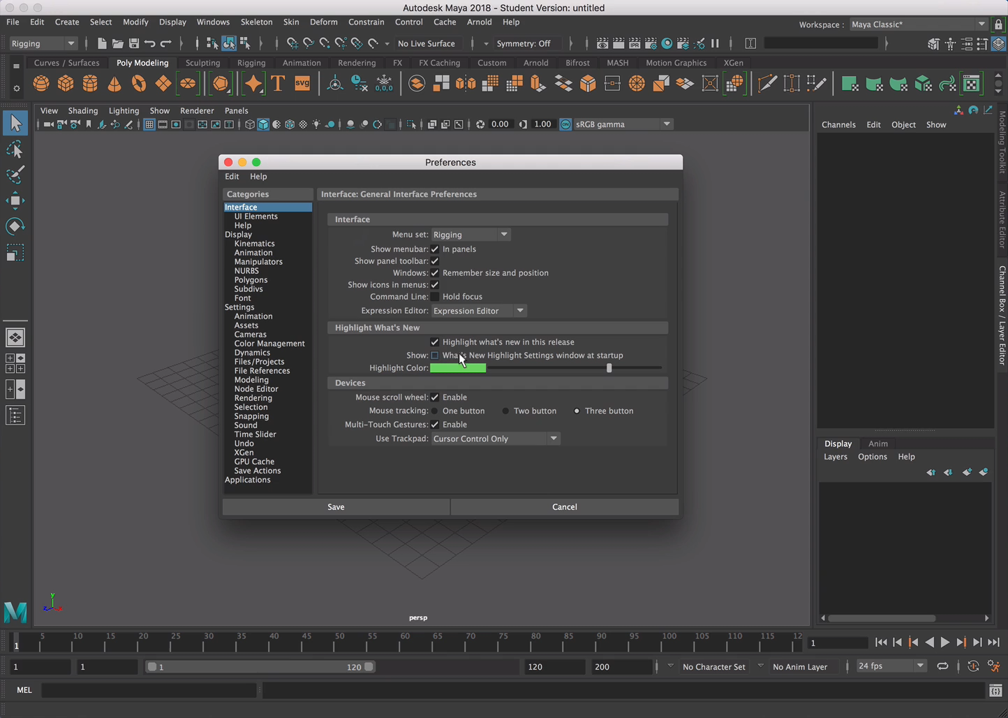Click the Save scene icon in status line
This screenshot has width=1008, height=718.
(133, 43)
